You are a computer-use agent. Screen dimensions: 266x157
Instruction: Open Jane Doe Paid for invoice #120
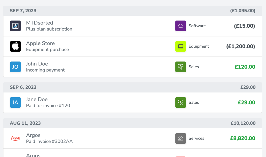tap(132, 102)
